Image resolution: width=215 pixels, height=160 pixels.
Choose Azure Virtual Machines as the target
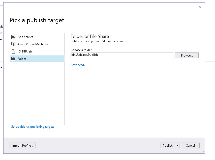[33, 44]
